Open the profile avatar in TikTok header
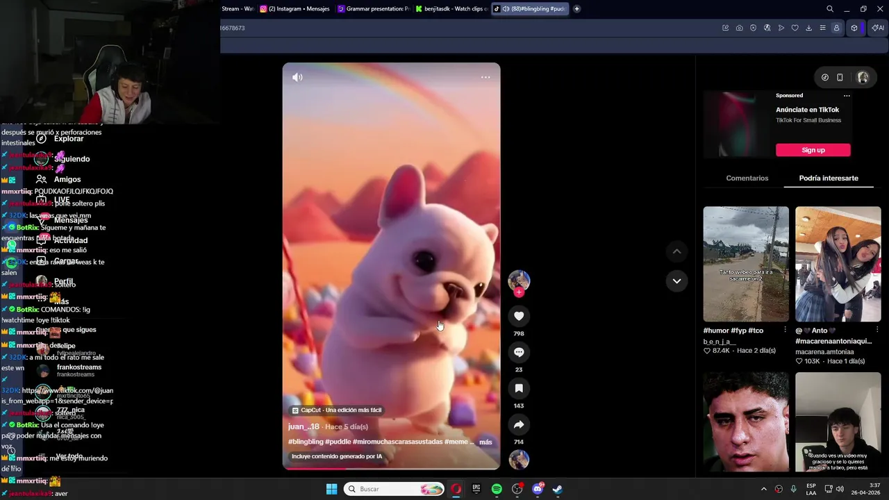Screen dimensions: 889x500 click(x=863, y=78)
